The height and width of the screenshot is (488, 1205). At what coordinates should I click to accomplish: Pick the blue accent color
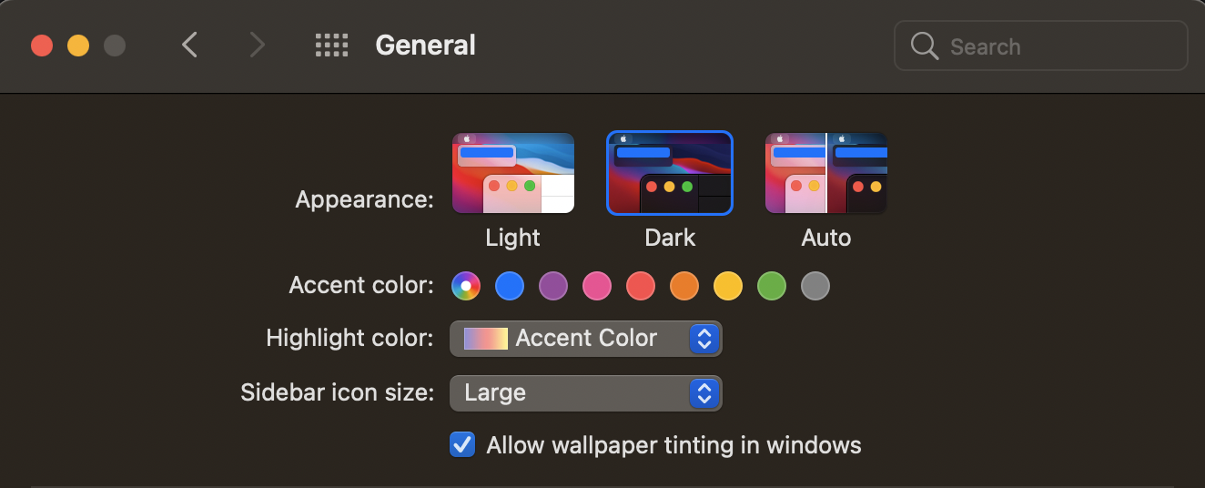[x=510, y=286]
